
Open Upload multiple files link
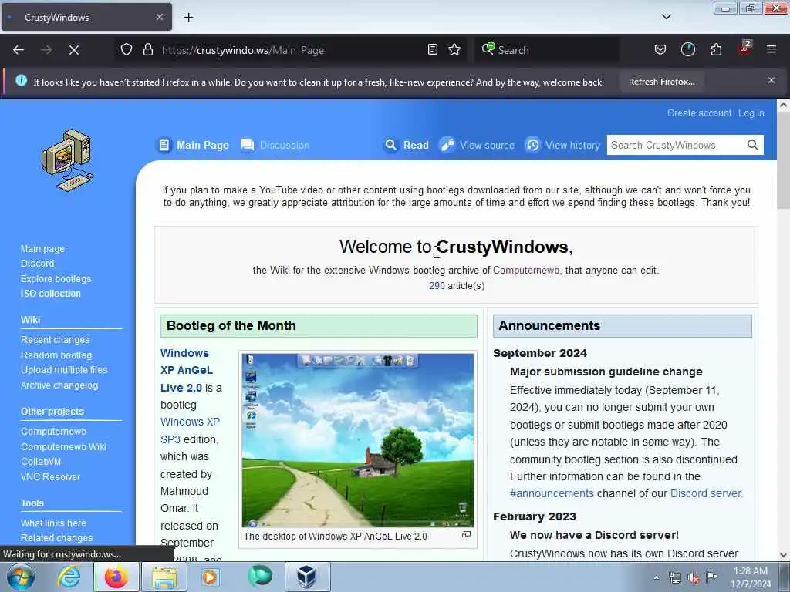point(64,369)
